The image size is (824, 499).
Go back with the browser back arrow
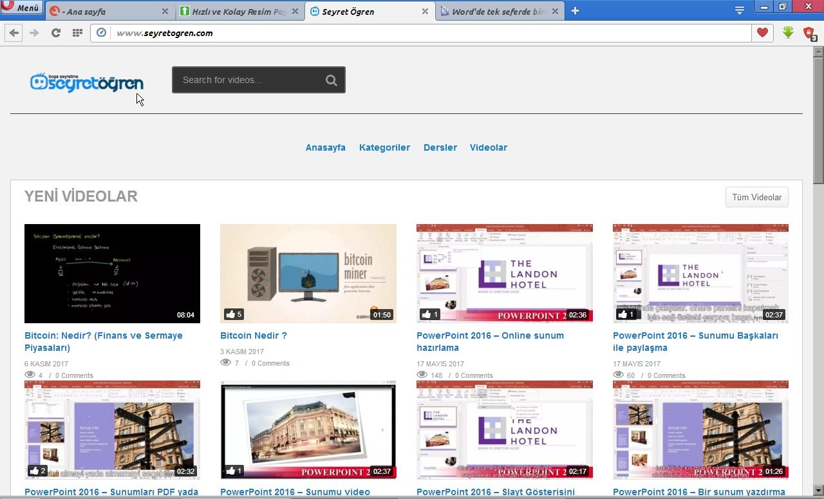point(14,33)
